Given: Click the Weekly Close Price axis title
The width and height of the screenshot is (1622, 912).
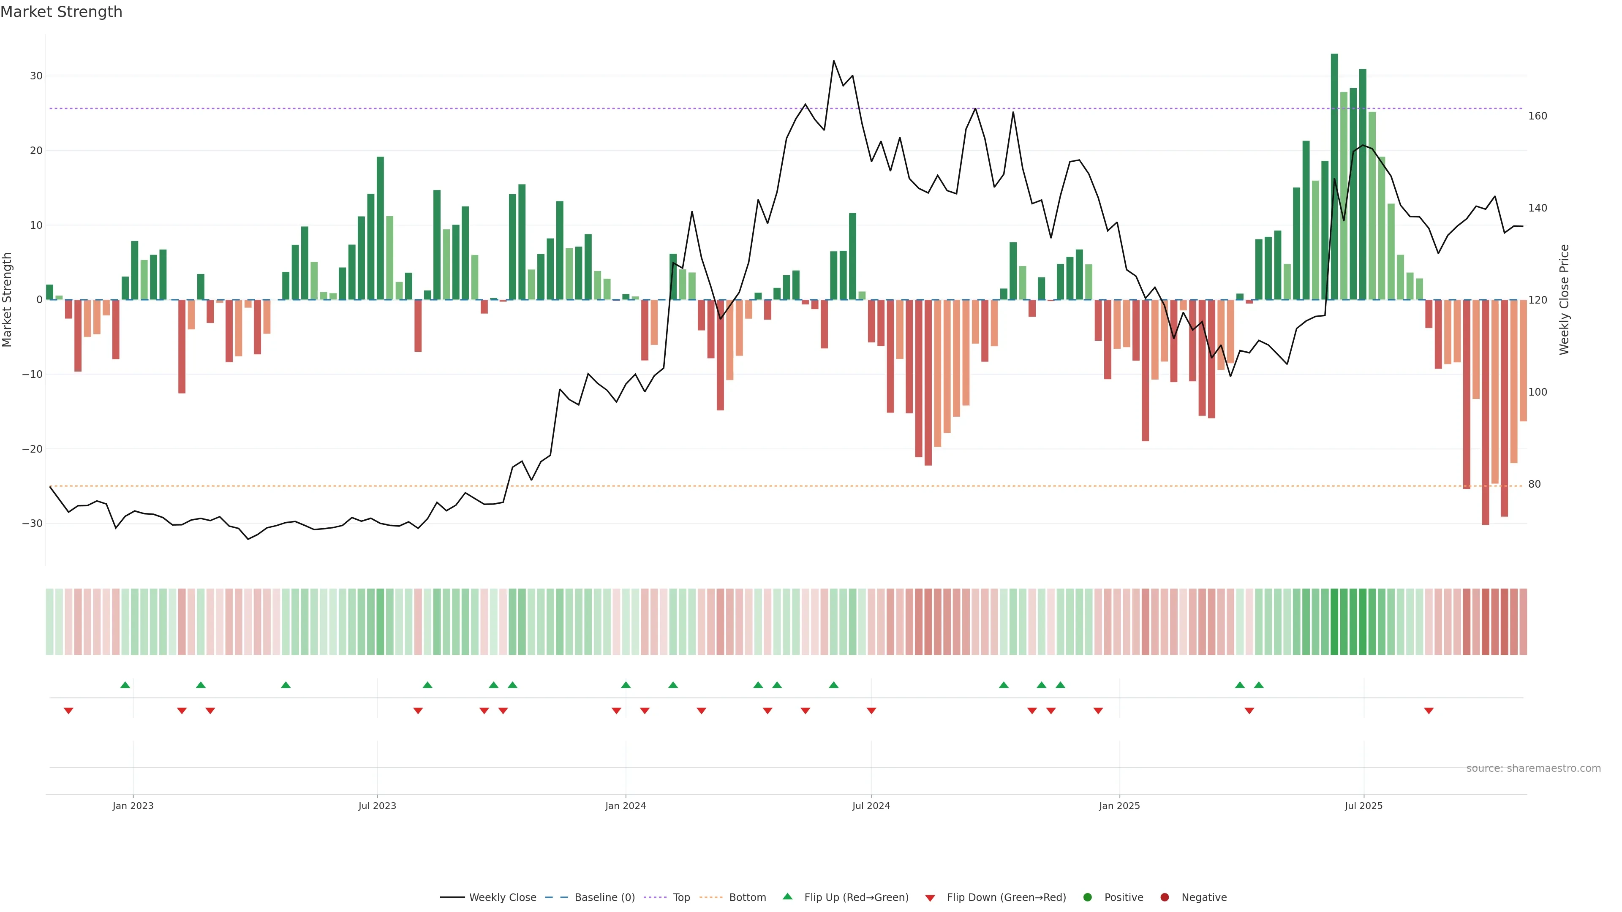Looking at the screenshot, I should [x=1564, y=300].
